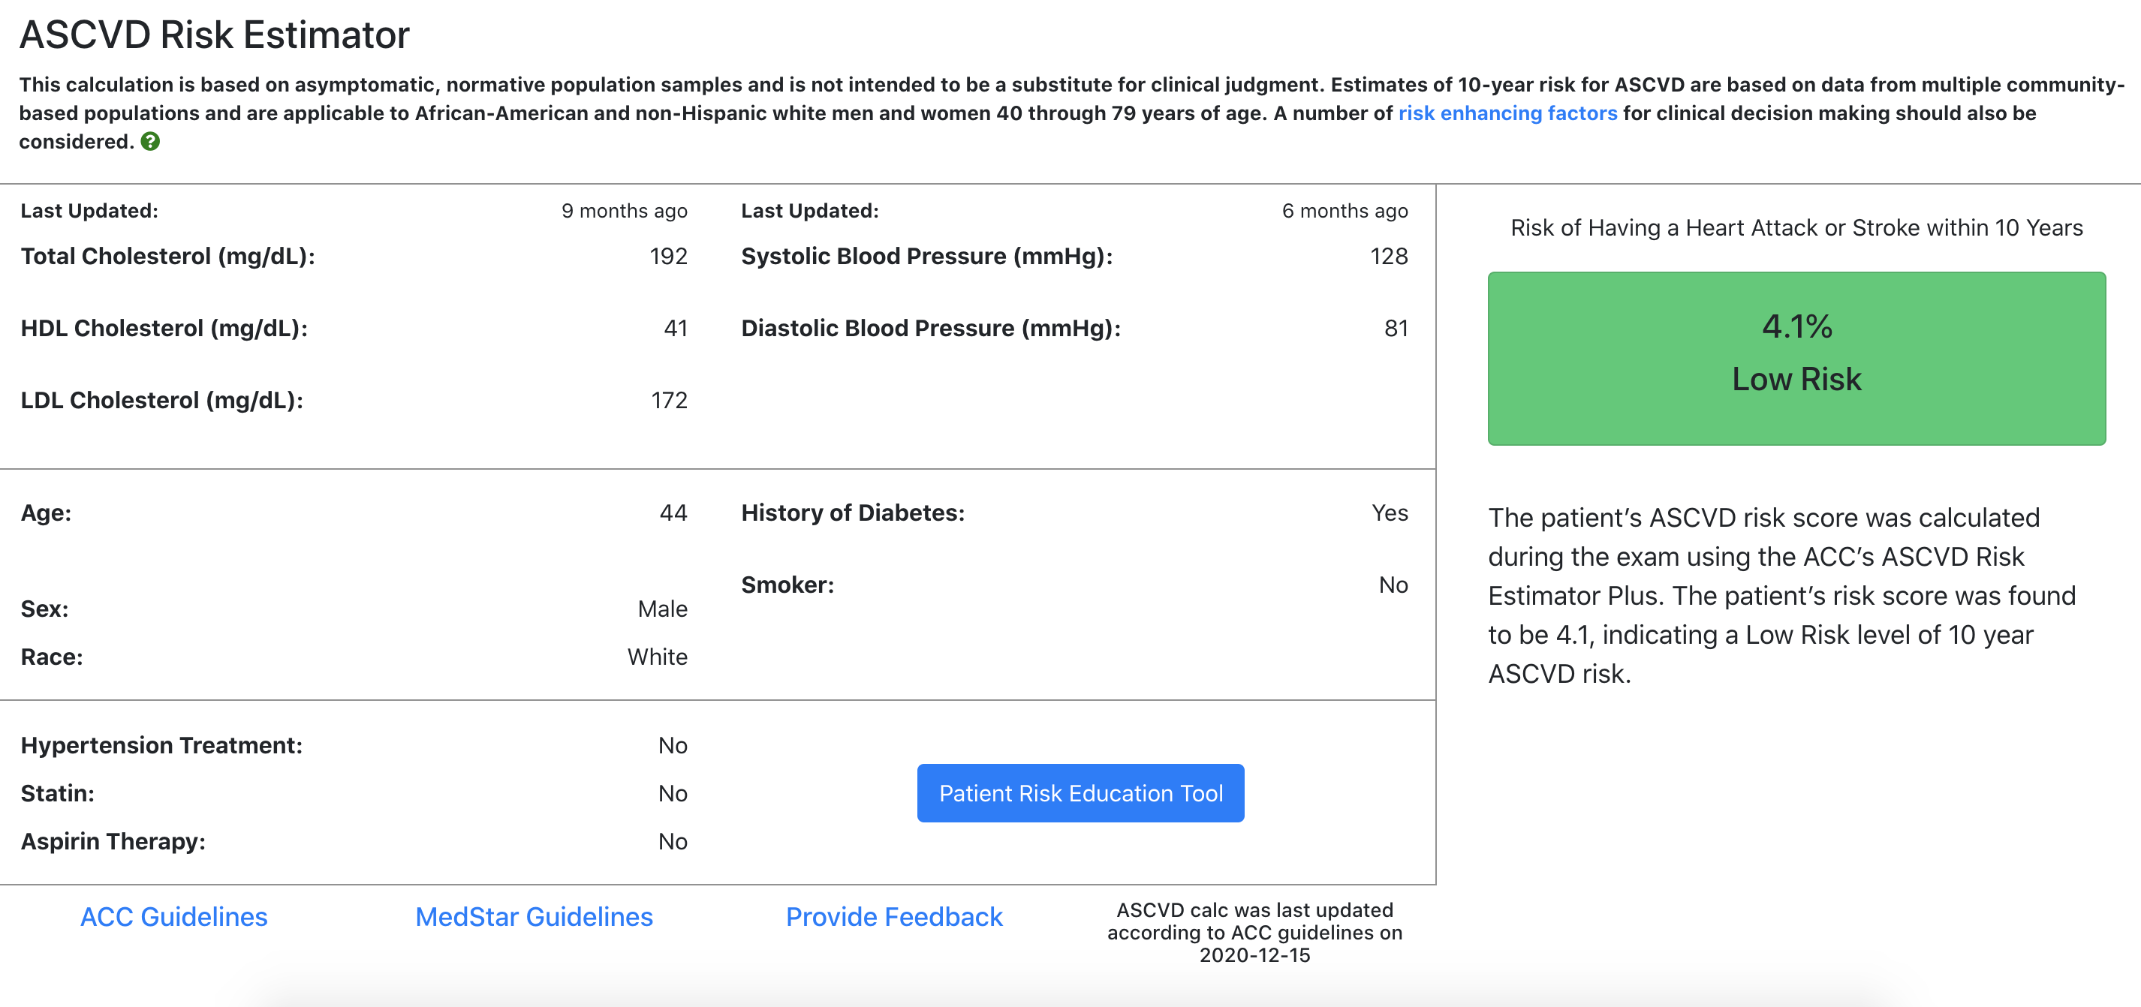
Task: Select the HDL Cholesterol value 41
Action: [x=675, y=328]
